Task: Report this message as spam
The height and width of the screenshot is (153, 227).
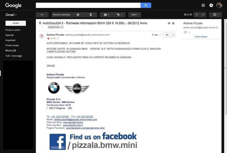Action: click(78, 15)
